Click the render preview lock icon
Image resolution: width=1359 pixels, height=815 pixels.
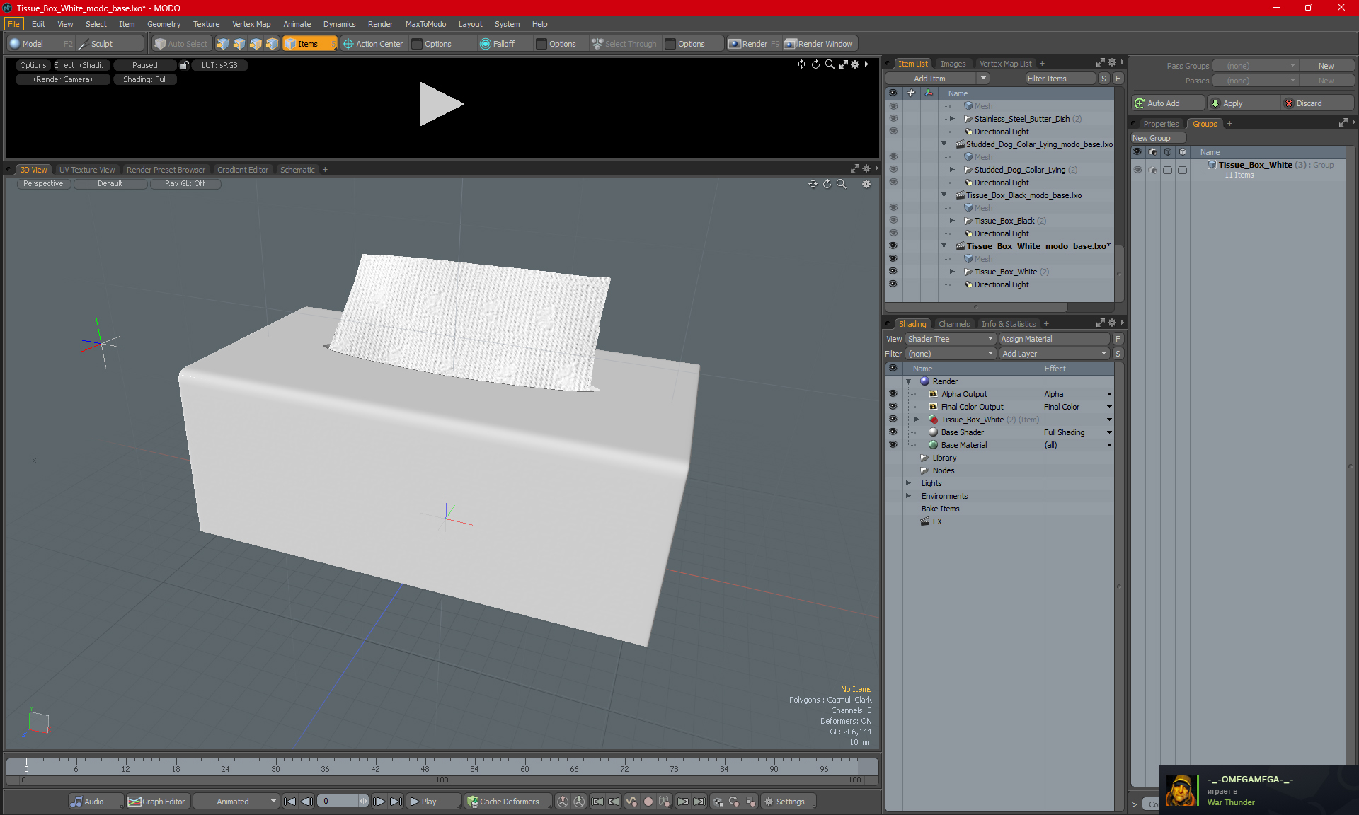click(x=184, y=65)
